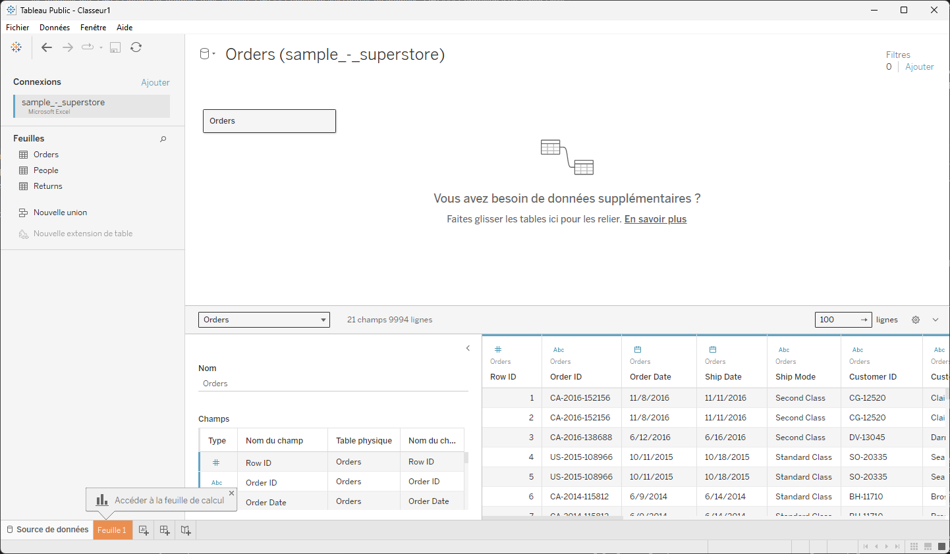Click cell BH-11710 in row 6
950x554 pixels.
(x=881, y=497)
